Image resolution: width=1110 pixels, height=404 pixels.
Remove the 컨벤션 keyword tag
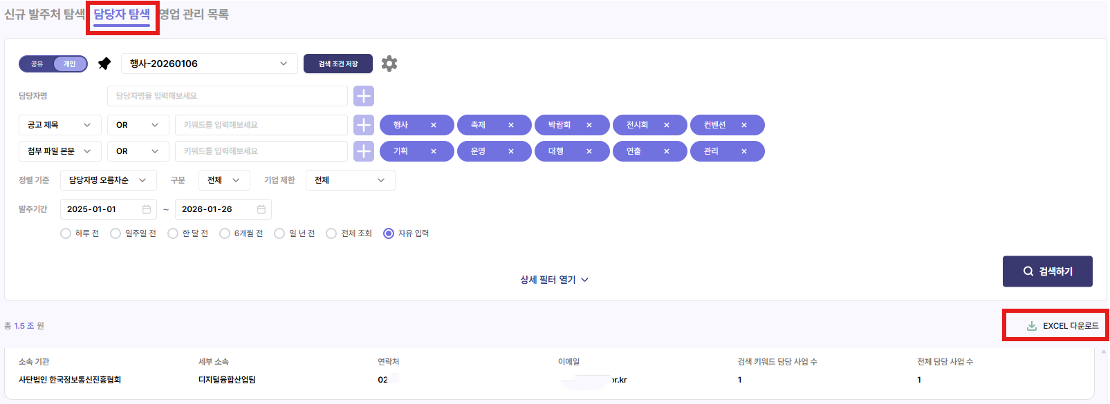[744, 125]
